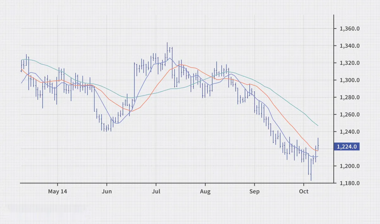Click the 1,360.0 price axis label
380x224 pixels.
[x=350, y=29]
